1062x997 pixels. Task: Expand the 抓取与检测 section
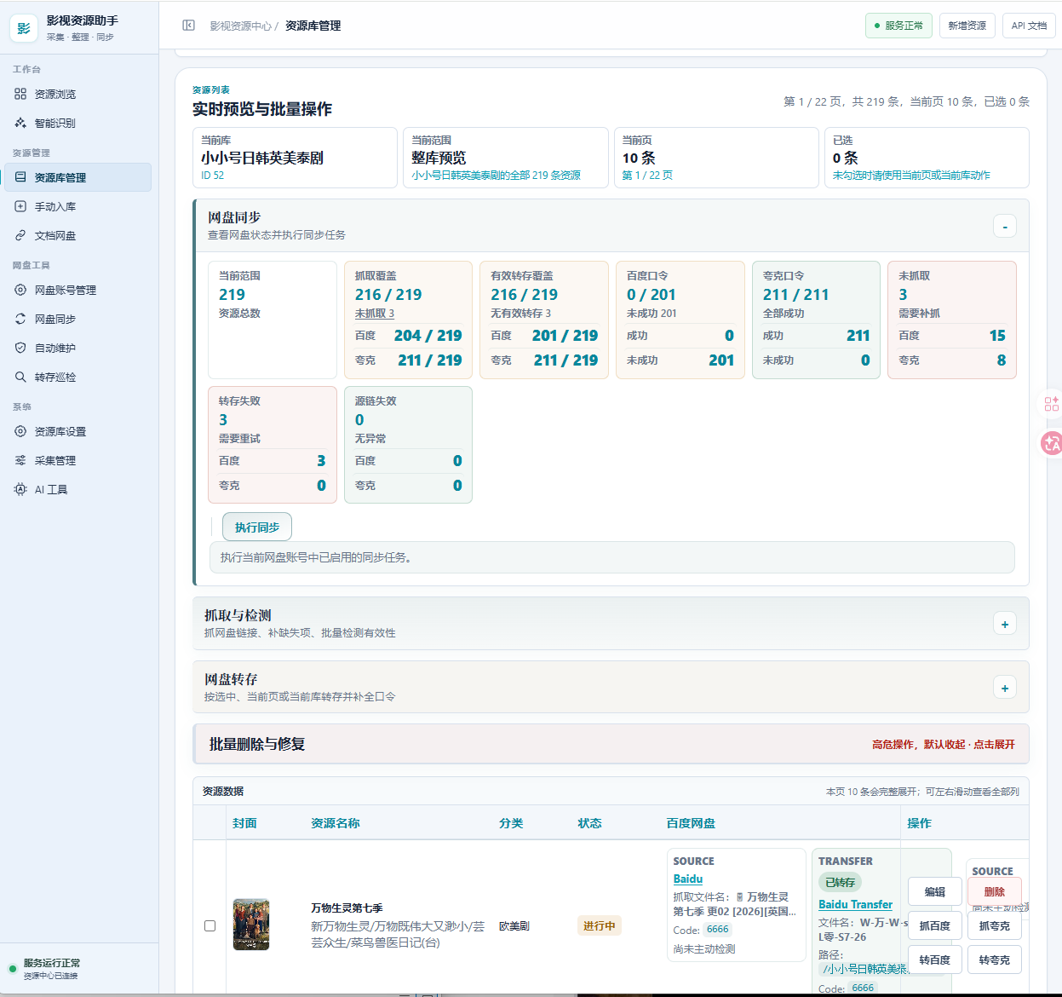pyautogui.click(x=1005, y=624)
